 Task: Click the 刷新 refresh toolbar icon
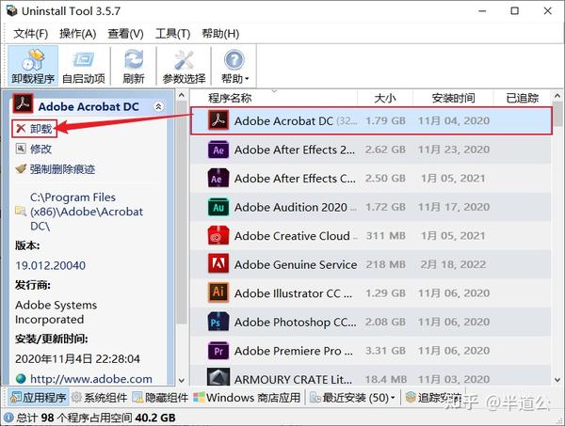[x=134, y=60]
